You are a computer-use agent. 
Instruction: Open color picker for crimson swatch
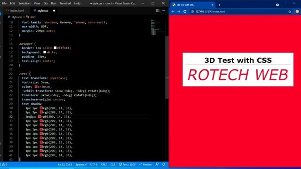coord(36,86)
